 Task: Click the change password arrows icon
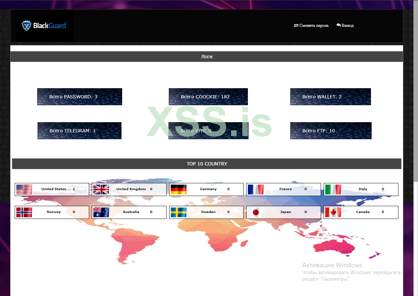point(296,25)
